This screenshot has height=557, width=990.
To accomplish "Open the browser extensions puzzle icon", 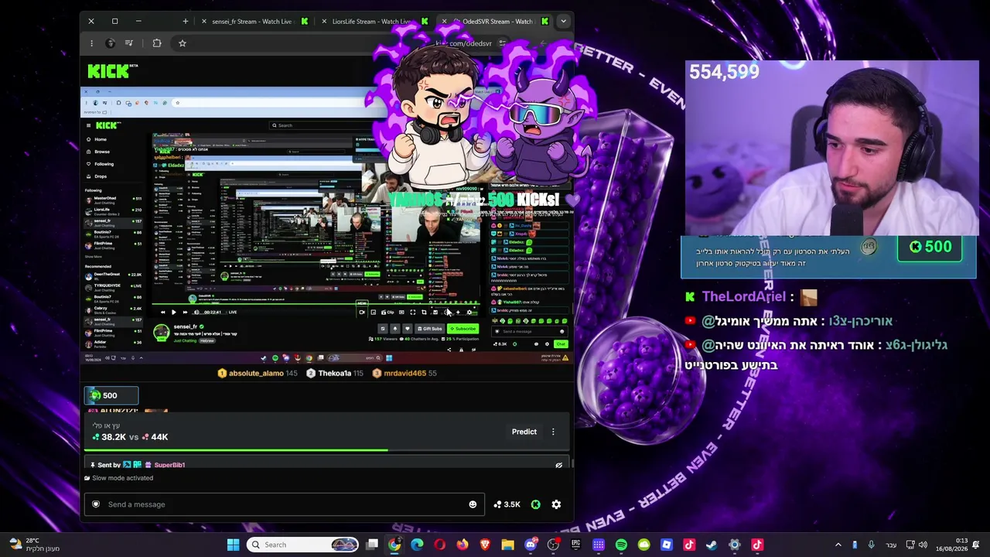I will (157, 43).
